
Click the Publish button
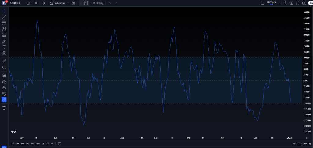coord(311,3)
